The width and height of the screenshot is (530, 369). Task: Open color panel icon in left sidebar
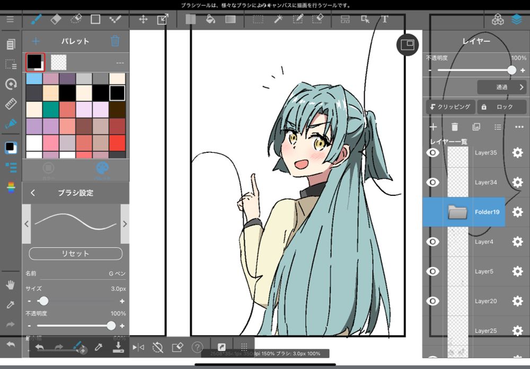[x=11, y=148]
